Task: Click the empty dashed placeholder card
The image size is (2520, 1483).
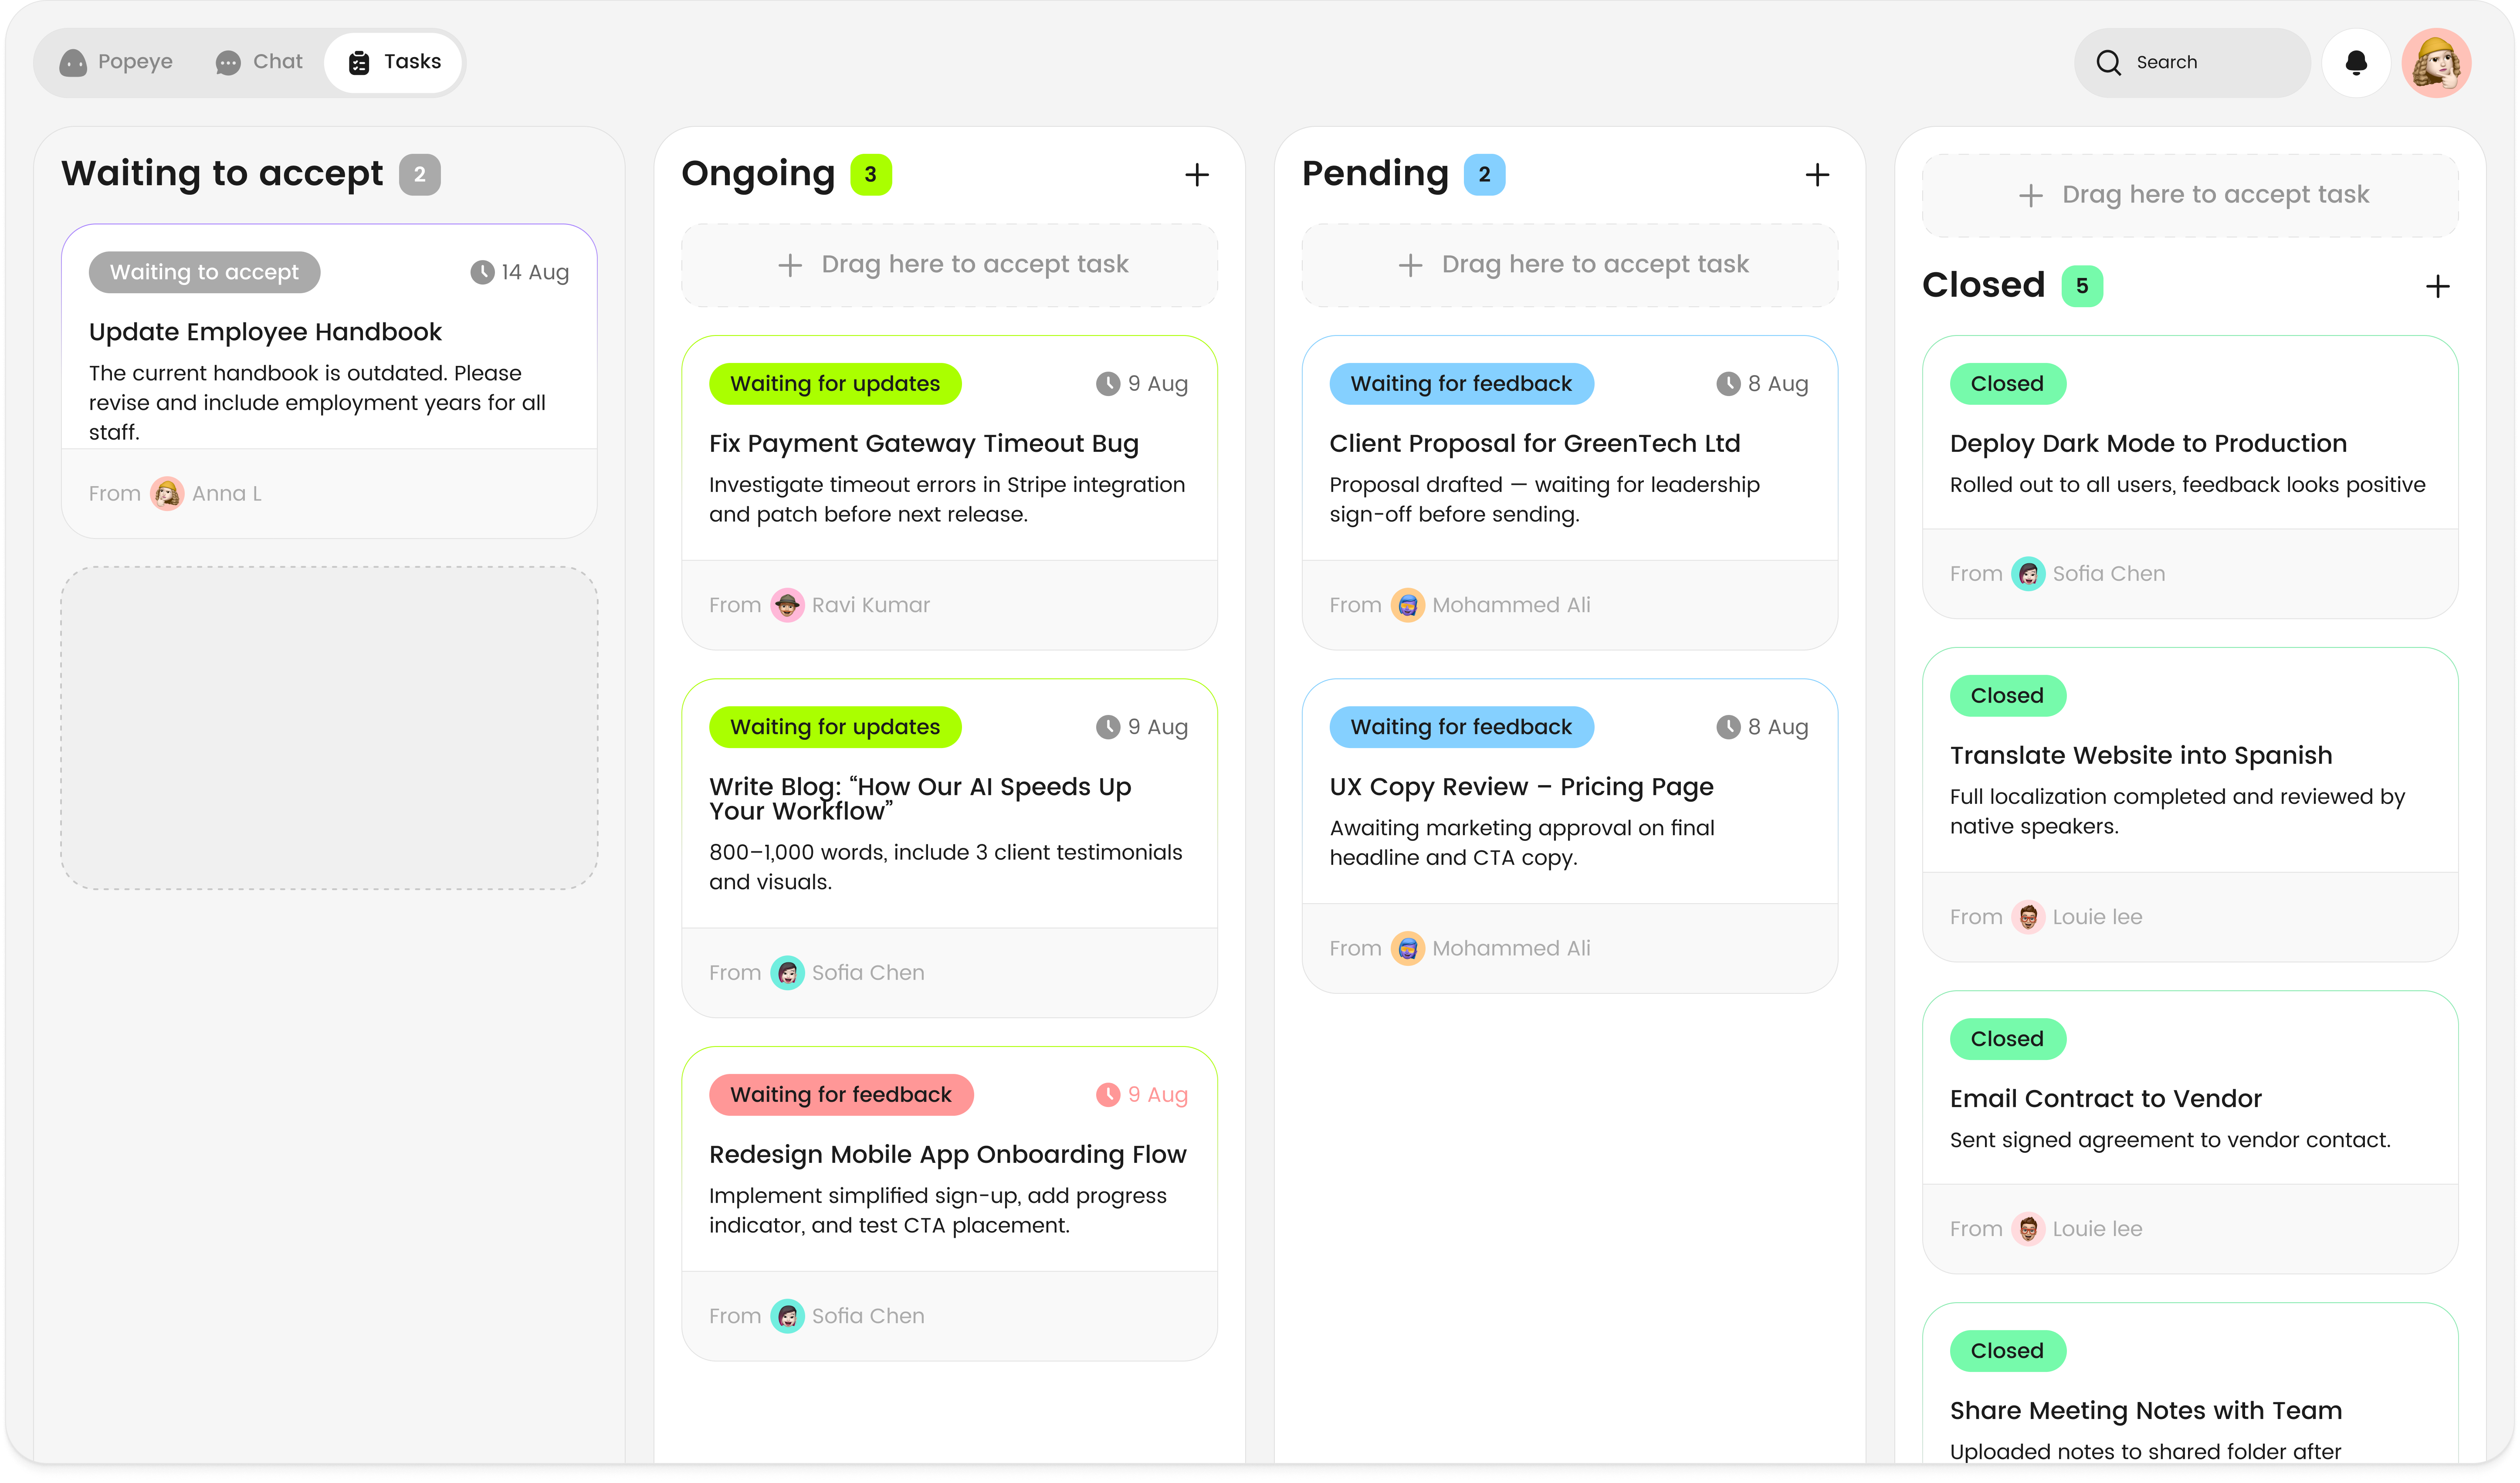Action: pyautogui.click(x=329, y=727)
